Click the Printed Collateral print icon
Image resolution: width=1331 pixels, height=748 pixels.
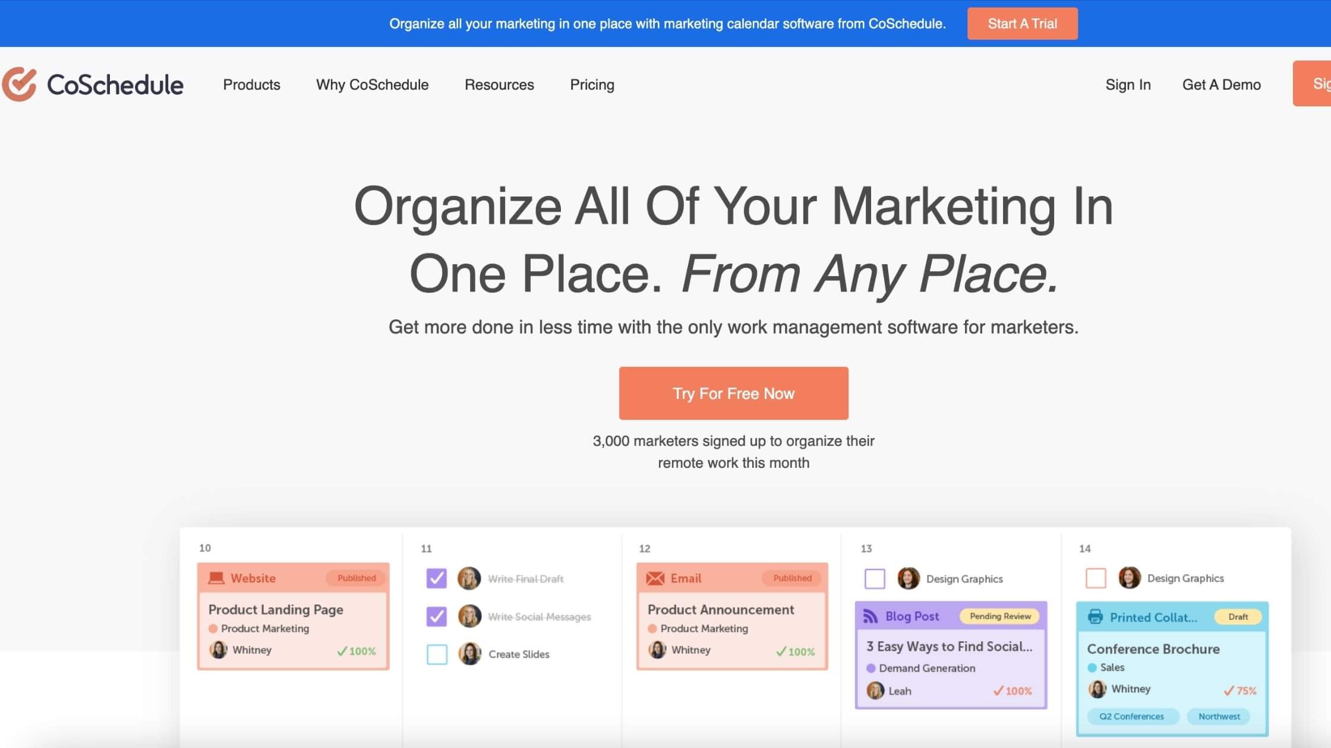[1095, 617]
